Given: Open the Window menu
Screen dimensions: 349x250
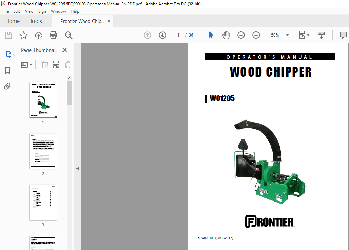Looking at the screenshot, I should (x=58, y=11).
